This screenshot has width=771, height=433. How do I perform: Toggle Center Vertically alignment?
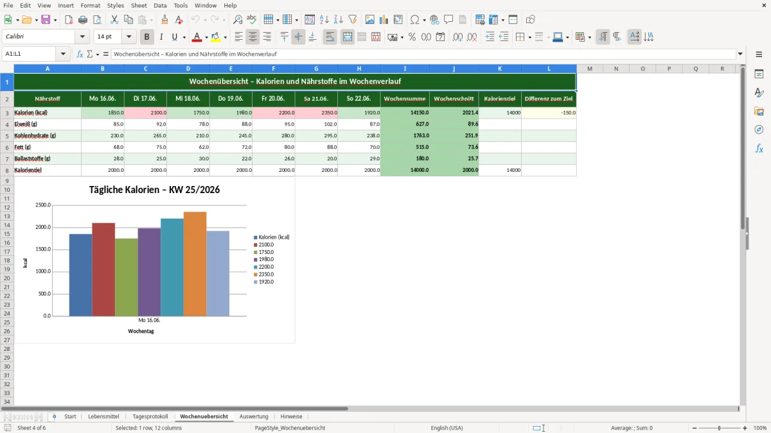(299, 37)
